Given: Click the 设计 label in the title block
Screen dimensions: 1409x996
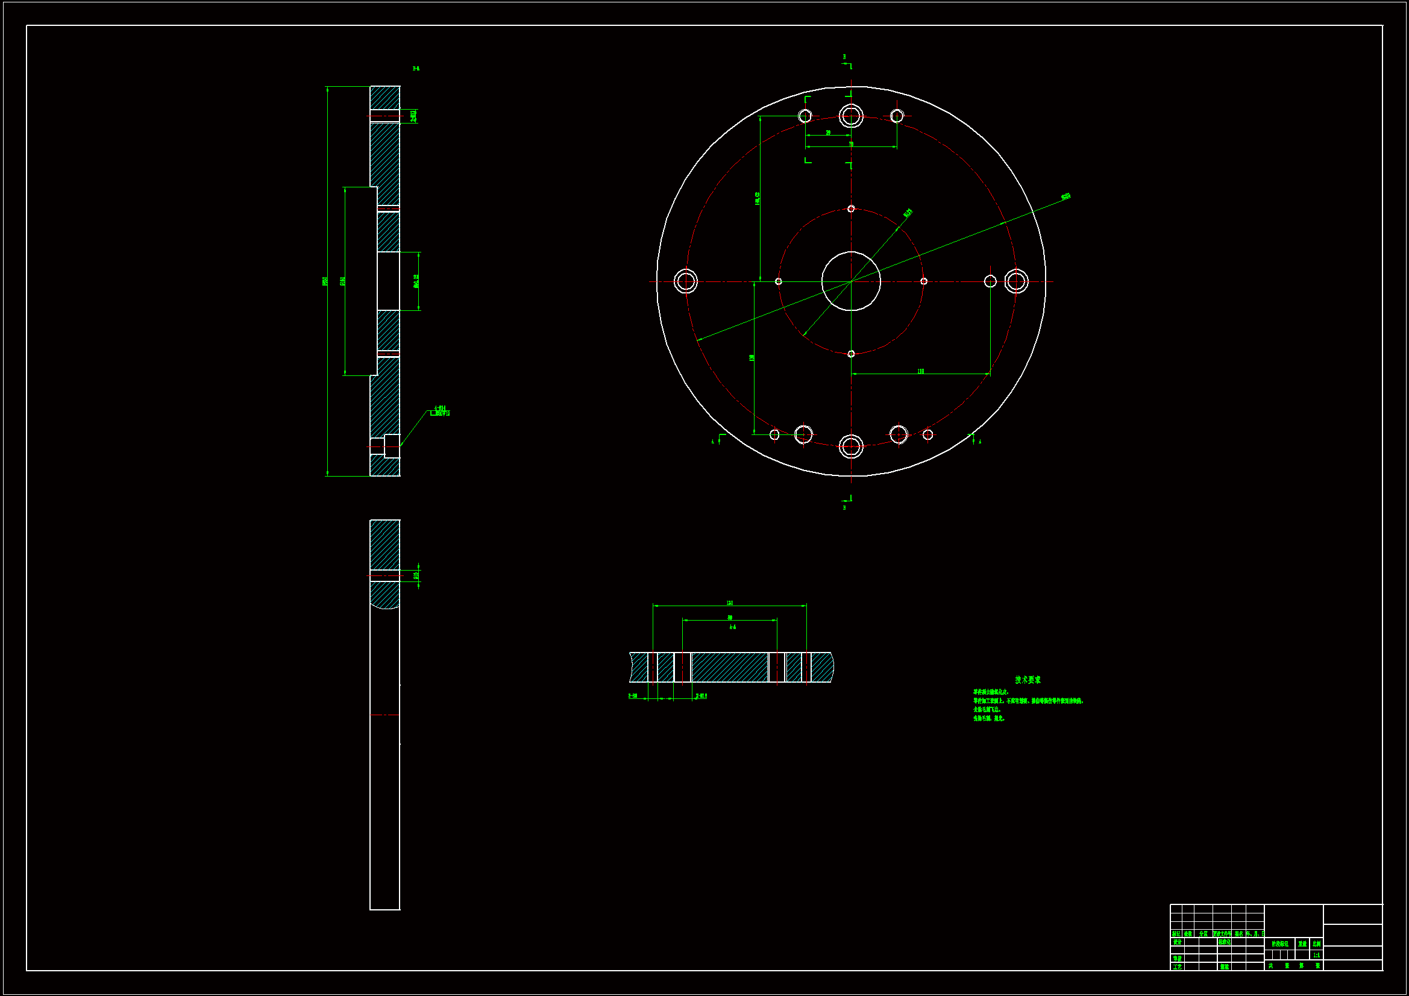Looking at the screenshot, I should [1177, 942].
